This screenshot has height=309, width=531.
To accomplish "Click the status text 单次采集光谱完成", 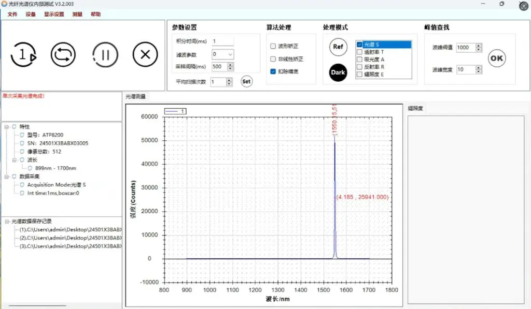I will point(23,96).
